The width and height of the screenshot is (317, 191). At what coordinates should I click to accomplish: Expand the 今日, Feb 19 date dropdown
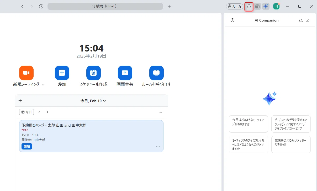(x=93, y=101)
